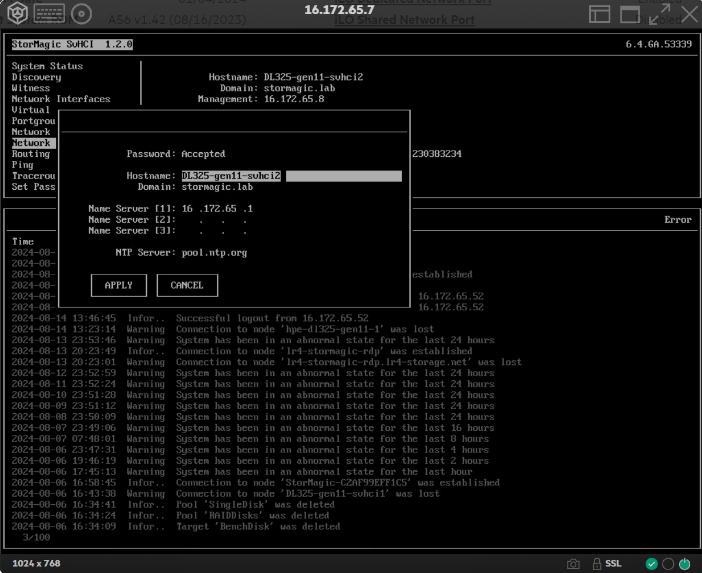Select log row Pool 'SingleDisk' was deleted
Image resolution: width=702 pixels, height=573 pixels.
pos(173,505)
